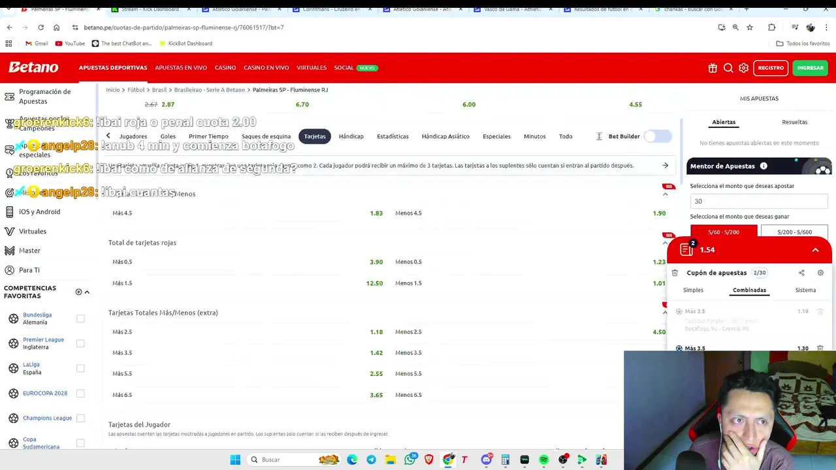Collapse Tarjetas Totales Más/Menos (extra) market
Image resolution: width=836 pixels, height=470 pixels.
point(665,313)
